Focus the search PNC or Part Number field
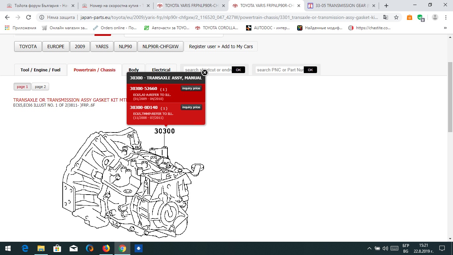Screen dimensions: 453x255 click(x=280, y=70)
